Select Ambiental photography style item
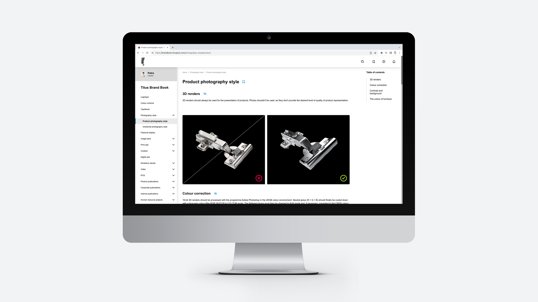This screenshot has height=302, width=538. click(155, 126)
